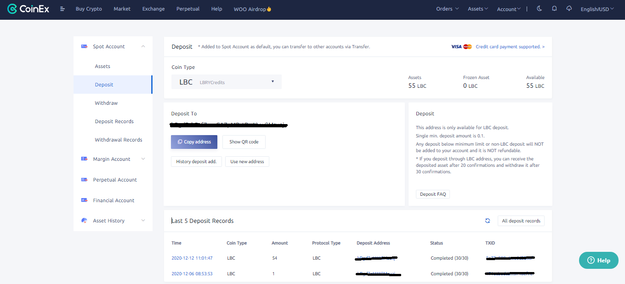Click All deposit records button
The width and height of the screenshot is (625, 284).
521,221
